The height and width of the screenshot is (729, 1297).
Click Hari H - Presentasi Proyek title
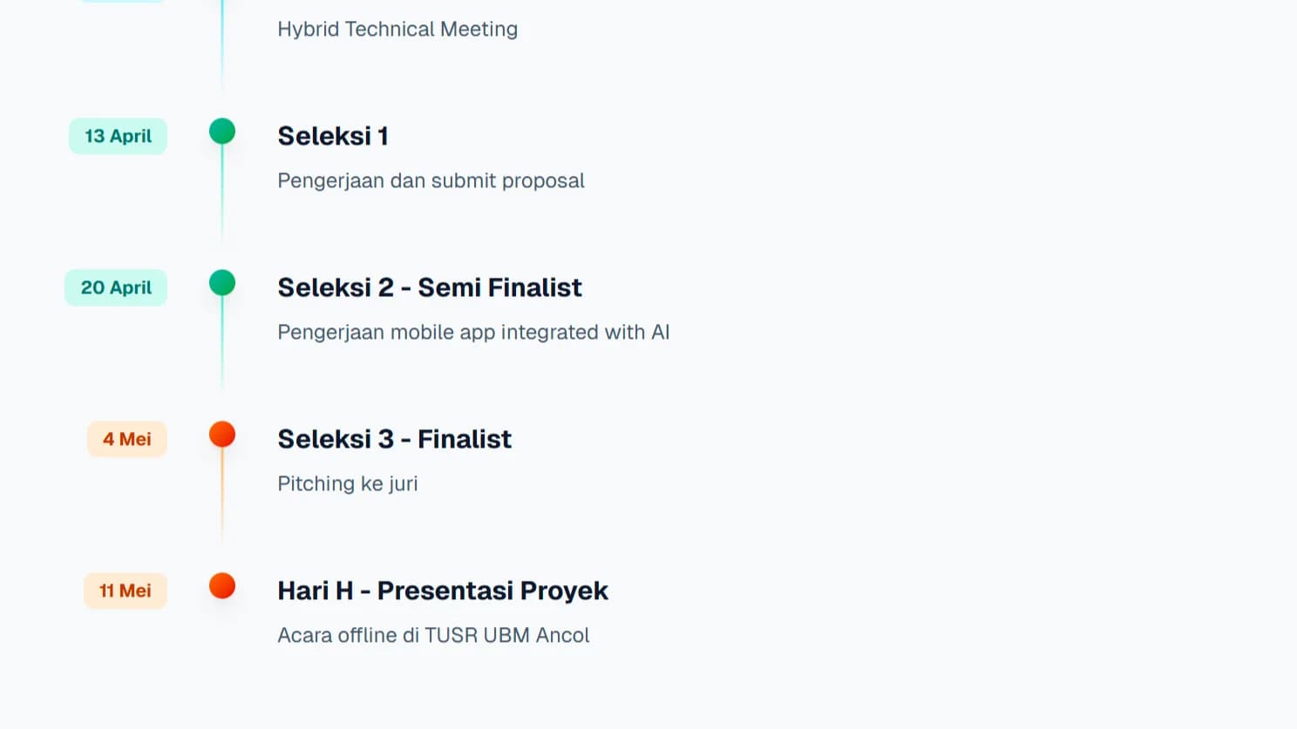(443, 591)
